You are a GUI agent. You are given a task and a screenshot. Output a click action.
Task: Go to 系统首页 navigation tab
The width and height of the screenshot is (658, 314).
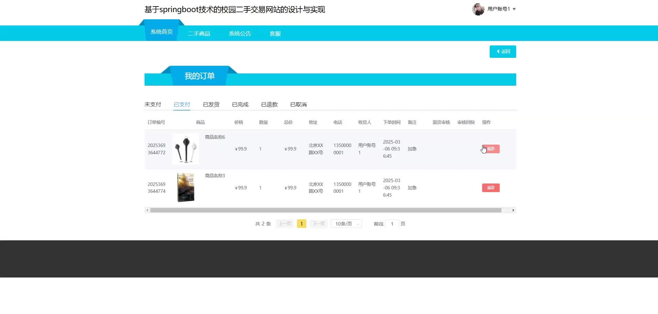(161, 32)
